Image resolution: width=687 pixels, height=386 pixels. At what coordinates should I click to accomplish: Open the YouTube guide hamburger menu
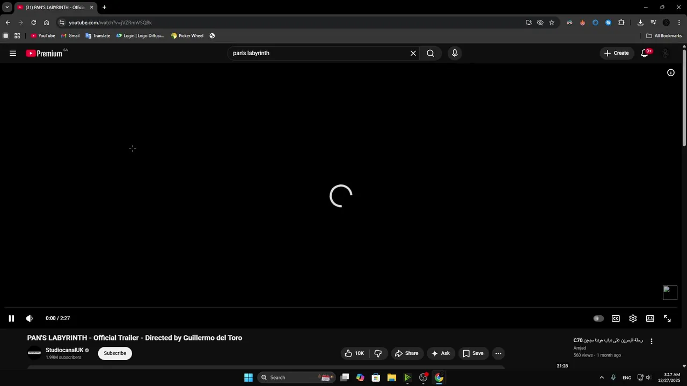coord(13,53)
